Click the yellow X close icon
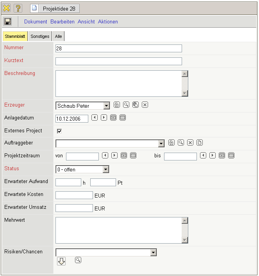The width and height of the screenshot is (259, 276). 7,8
